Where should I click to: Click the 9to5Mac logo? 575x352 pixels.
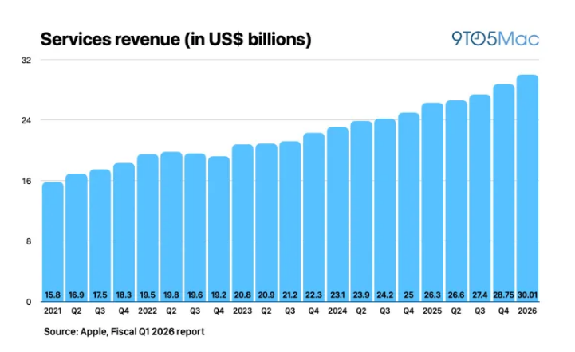[495, 39]
